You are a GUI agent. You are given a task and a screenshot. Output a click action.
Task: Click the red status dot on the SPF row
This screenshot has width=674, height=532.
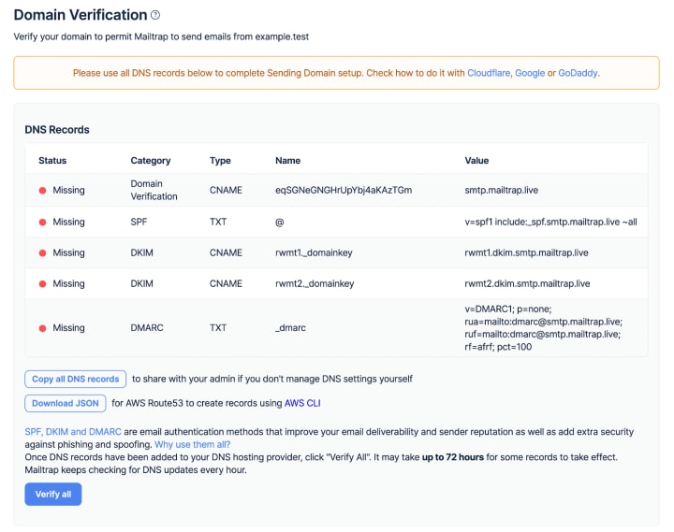[42, 222]
